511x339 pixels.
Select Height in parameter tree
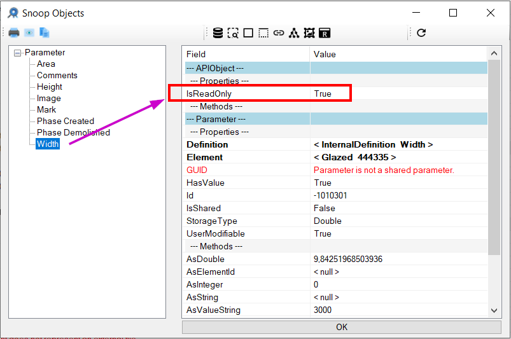click(x=49, y=86)
